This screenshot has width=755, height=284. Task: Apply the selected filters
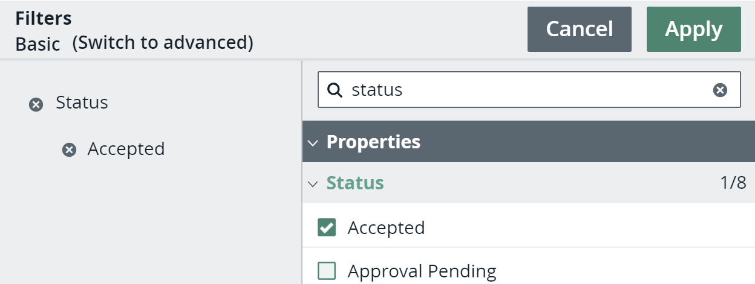coord(693,29)
